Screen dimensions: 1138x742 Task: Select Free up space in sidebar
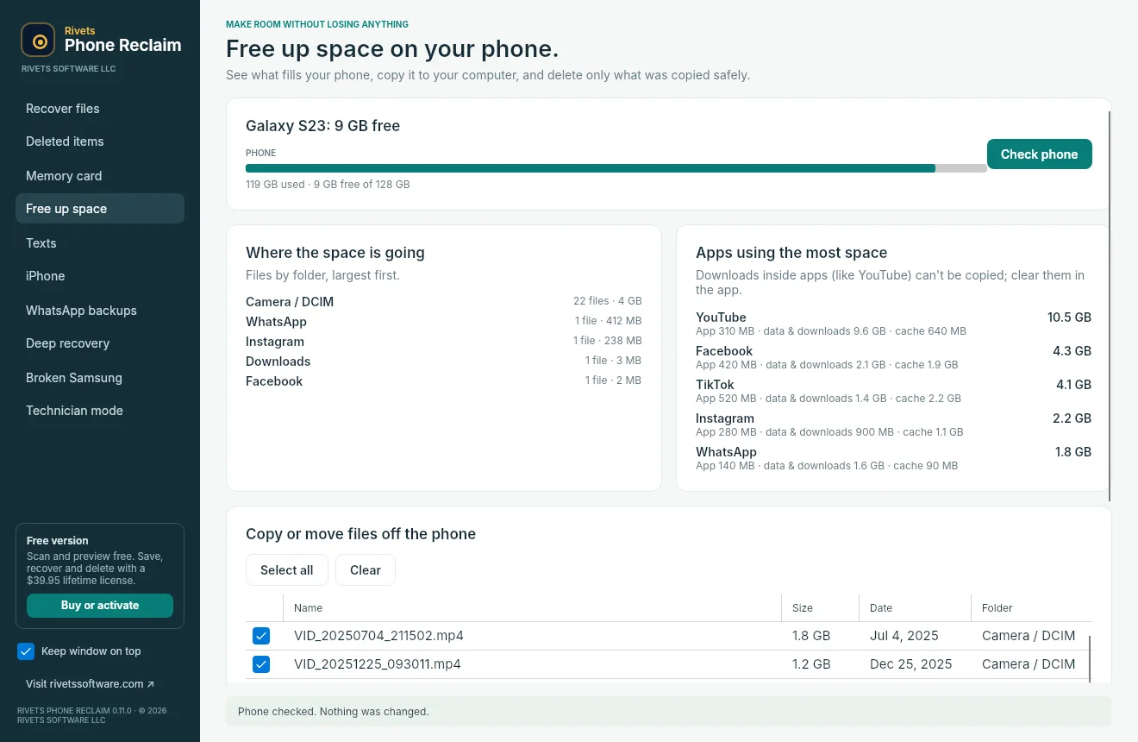click(100, 209)
